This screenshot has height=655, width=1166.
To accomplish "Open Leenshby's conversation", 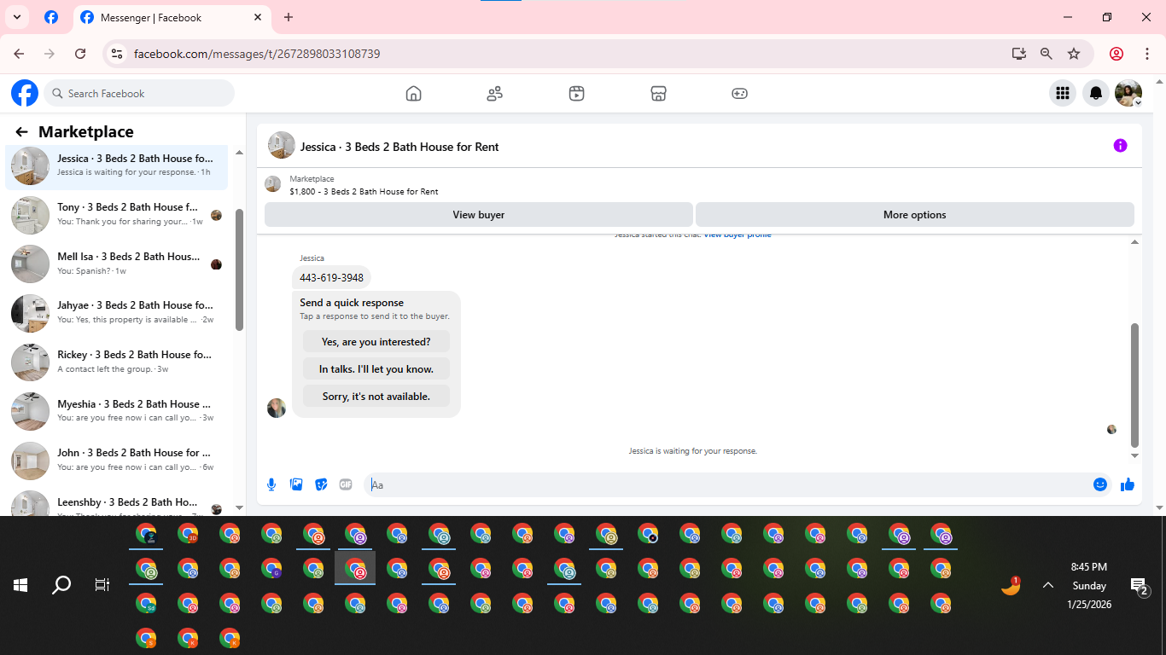I will click(117, 502).
